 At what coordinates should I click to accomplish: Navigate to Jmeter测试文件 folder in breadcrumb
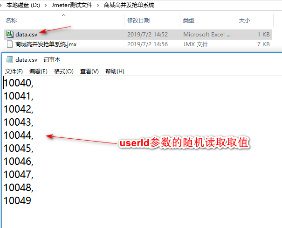click(72, 5)
